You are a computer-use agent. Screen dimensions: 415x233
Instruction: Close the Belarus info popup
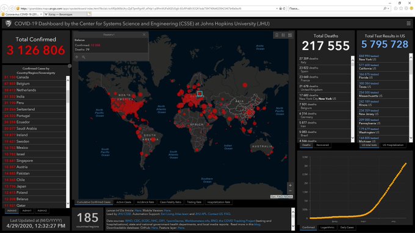(144, 35)
